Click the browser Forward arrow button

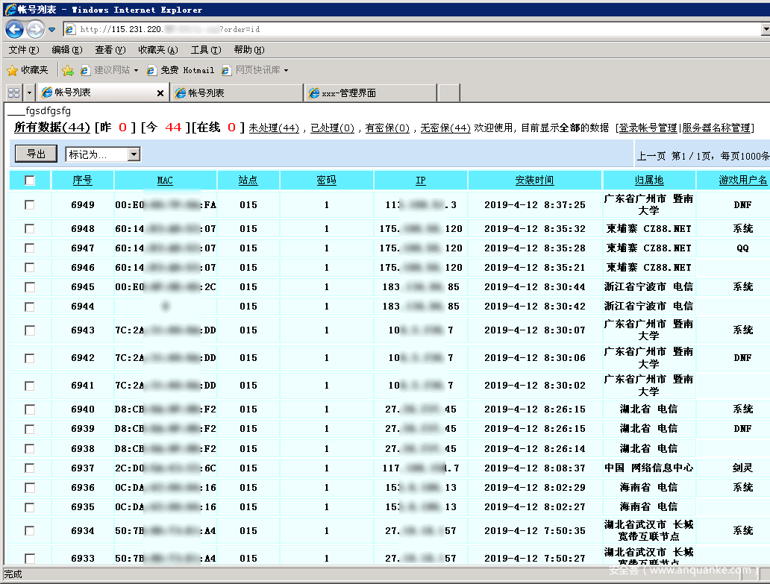(35, 30)
